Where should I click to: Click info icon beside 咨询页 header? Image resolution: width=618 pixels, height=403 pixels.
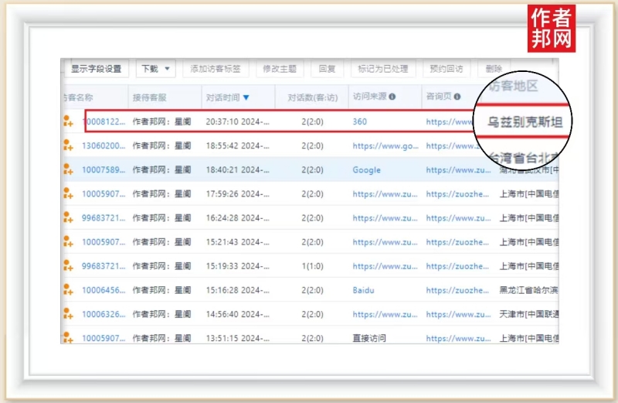pos(457,97)
